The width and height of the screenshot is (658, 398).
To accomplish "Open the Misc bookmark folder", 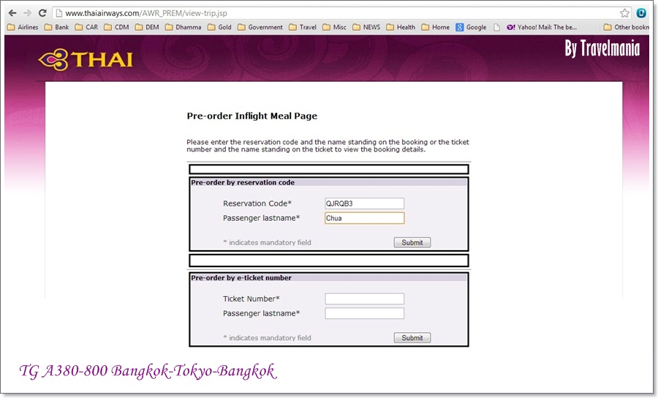I will point(334,27).
